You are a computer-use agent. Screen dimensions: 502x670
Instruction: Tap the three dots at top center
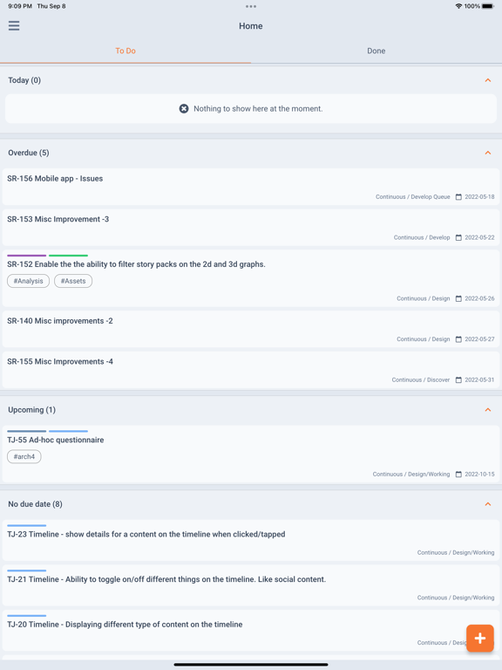tap(251, 6)
